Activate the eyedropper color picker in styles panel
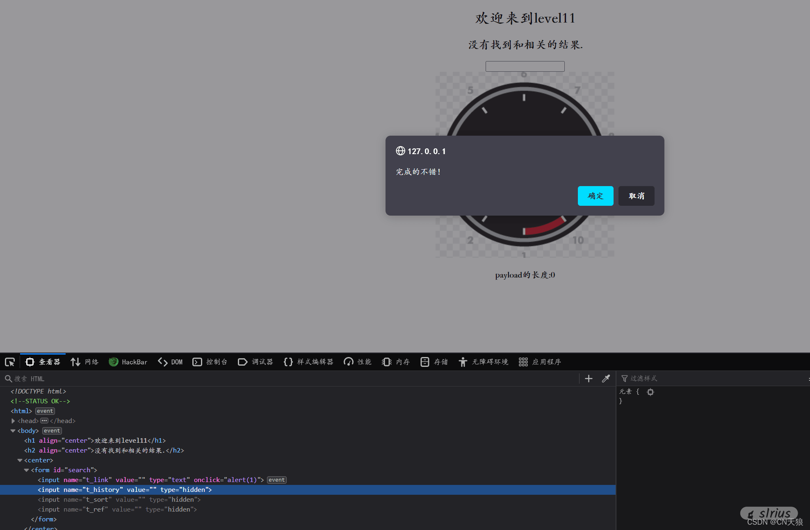 [606, 378]
